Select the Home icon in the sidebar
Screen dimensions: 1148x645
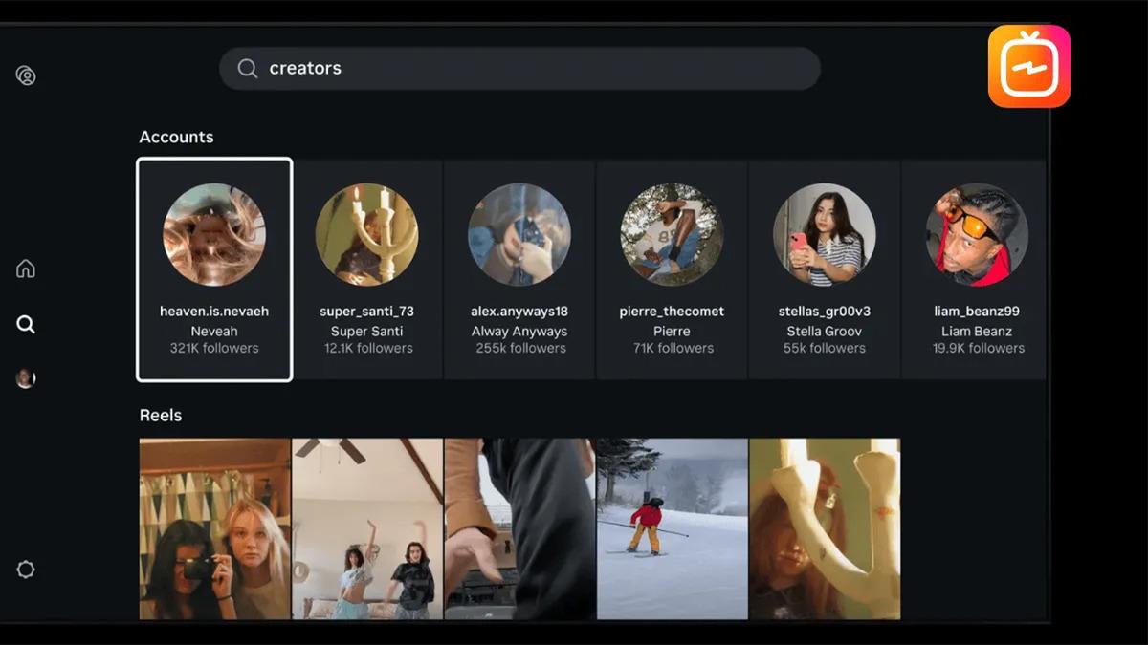[25, 269]
